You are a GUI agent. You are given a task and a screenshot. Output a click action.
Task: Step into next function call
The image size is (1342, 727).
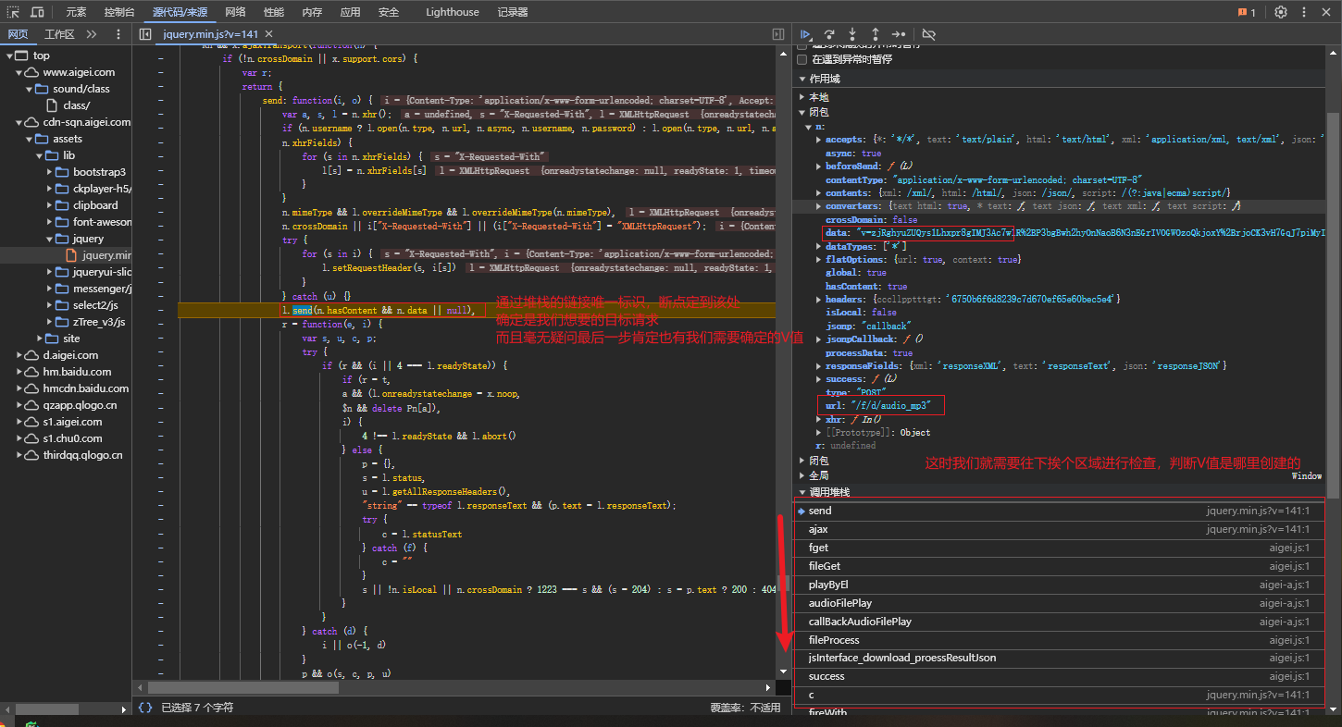click(x=852, y=34)
